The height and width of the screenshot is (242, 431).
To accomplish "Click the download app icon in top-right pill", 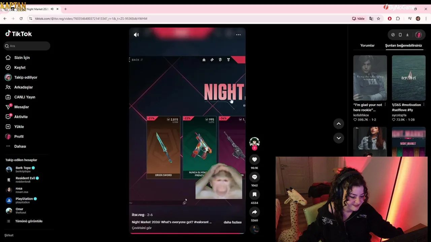I will click(x=407, y=35).
